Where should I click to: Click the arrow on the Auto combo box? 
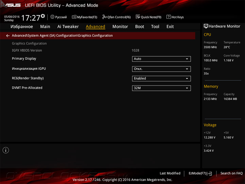187,59
